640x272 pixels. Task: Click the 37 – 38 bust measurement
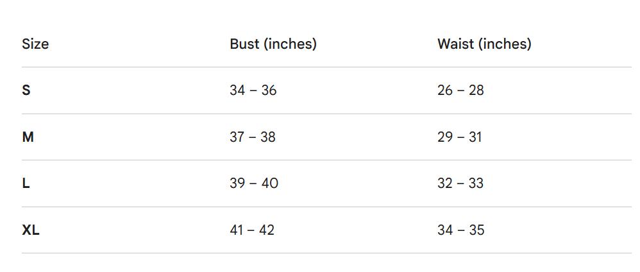253,137
